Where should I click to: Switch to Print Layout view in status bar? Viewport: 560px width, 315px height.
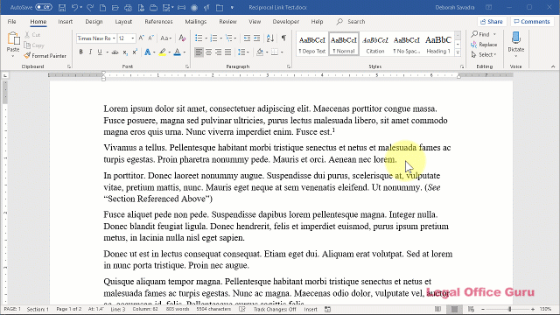pos(455,309)
